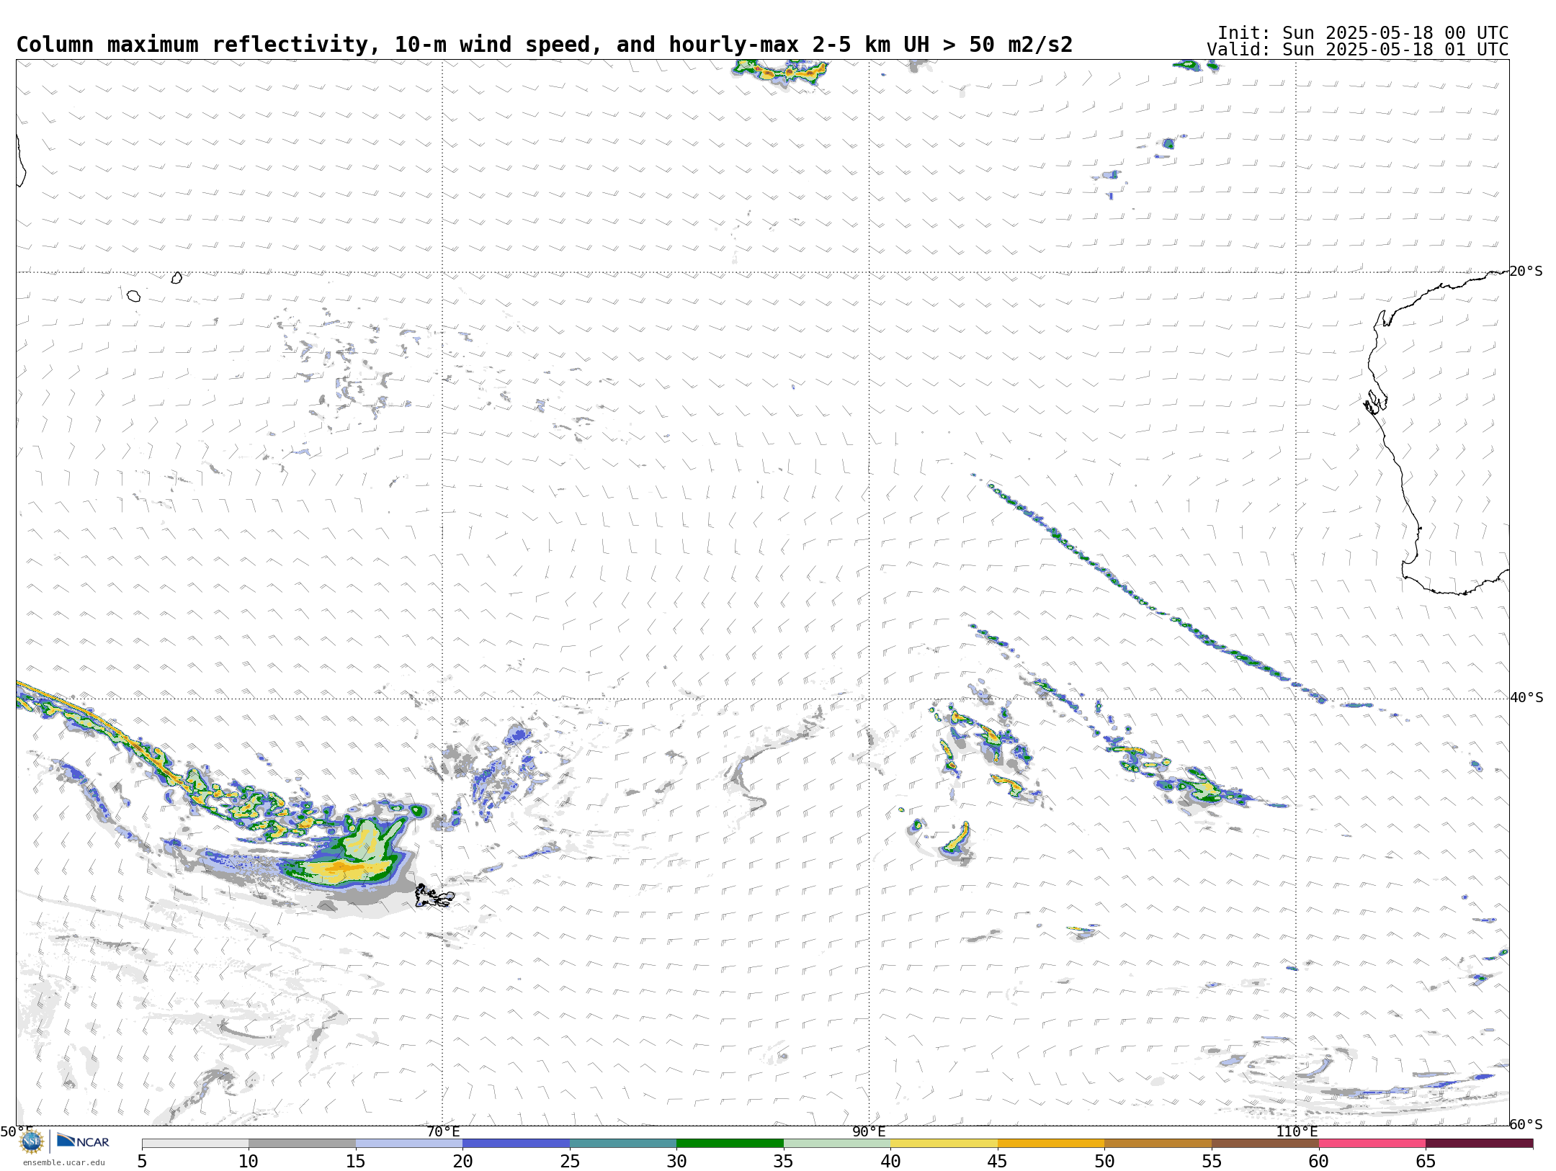Click the green 30-35 dBZ swatch

point(730,1143)
